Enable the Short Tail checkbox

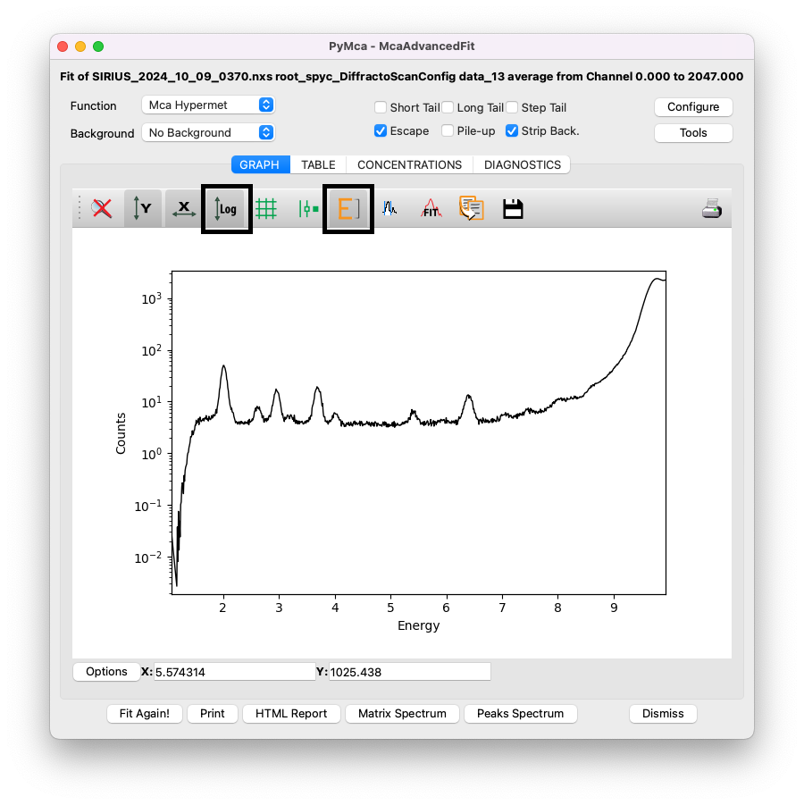click(x=381, y=107)
